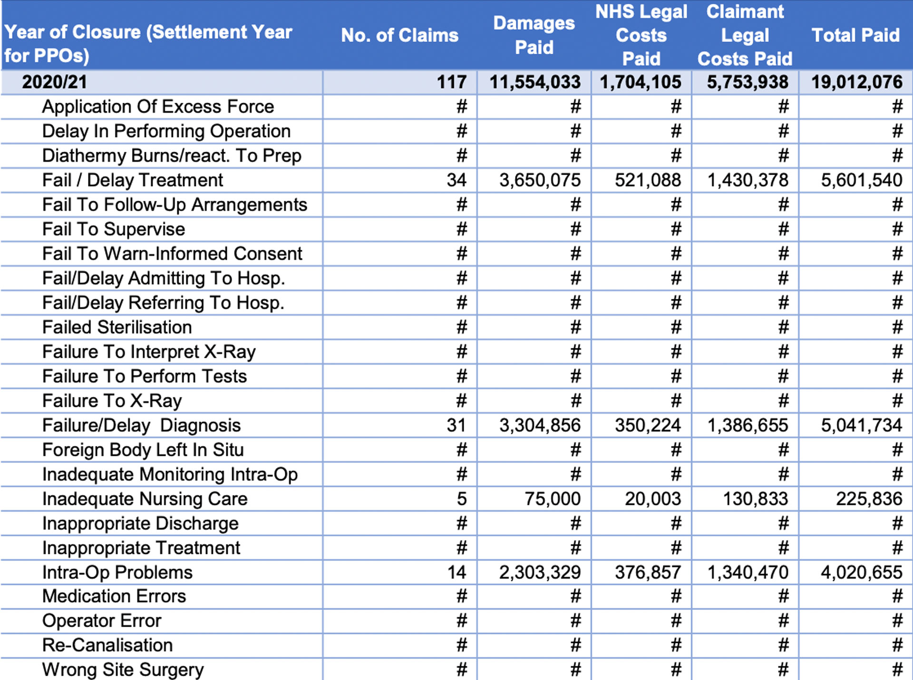The height and width of the screenshot is (680, 913).
Task: Click the 'No. of Claims' column header
Action: pos(399,35)
